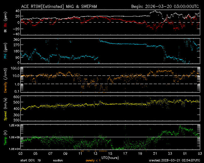Click the '13' hour tick label
Screen dimensions: 204x163
point(95,154)
